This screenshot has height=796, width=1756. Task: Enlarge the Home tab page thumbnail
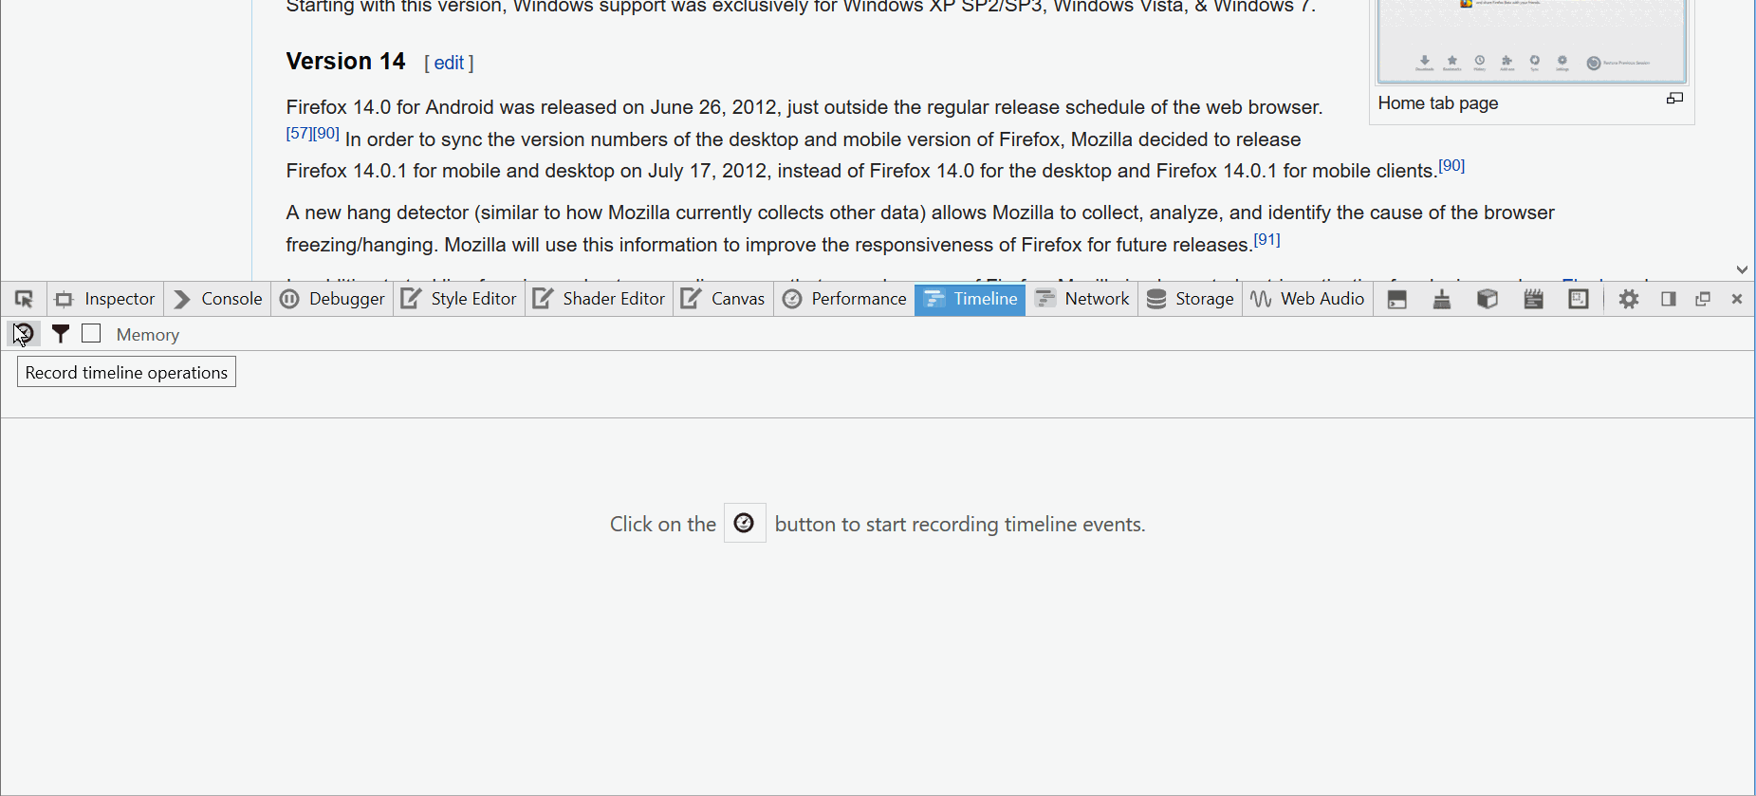click(1675, 99)
